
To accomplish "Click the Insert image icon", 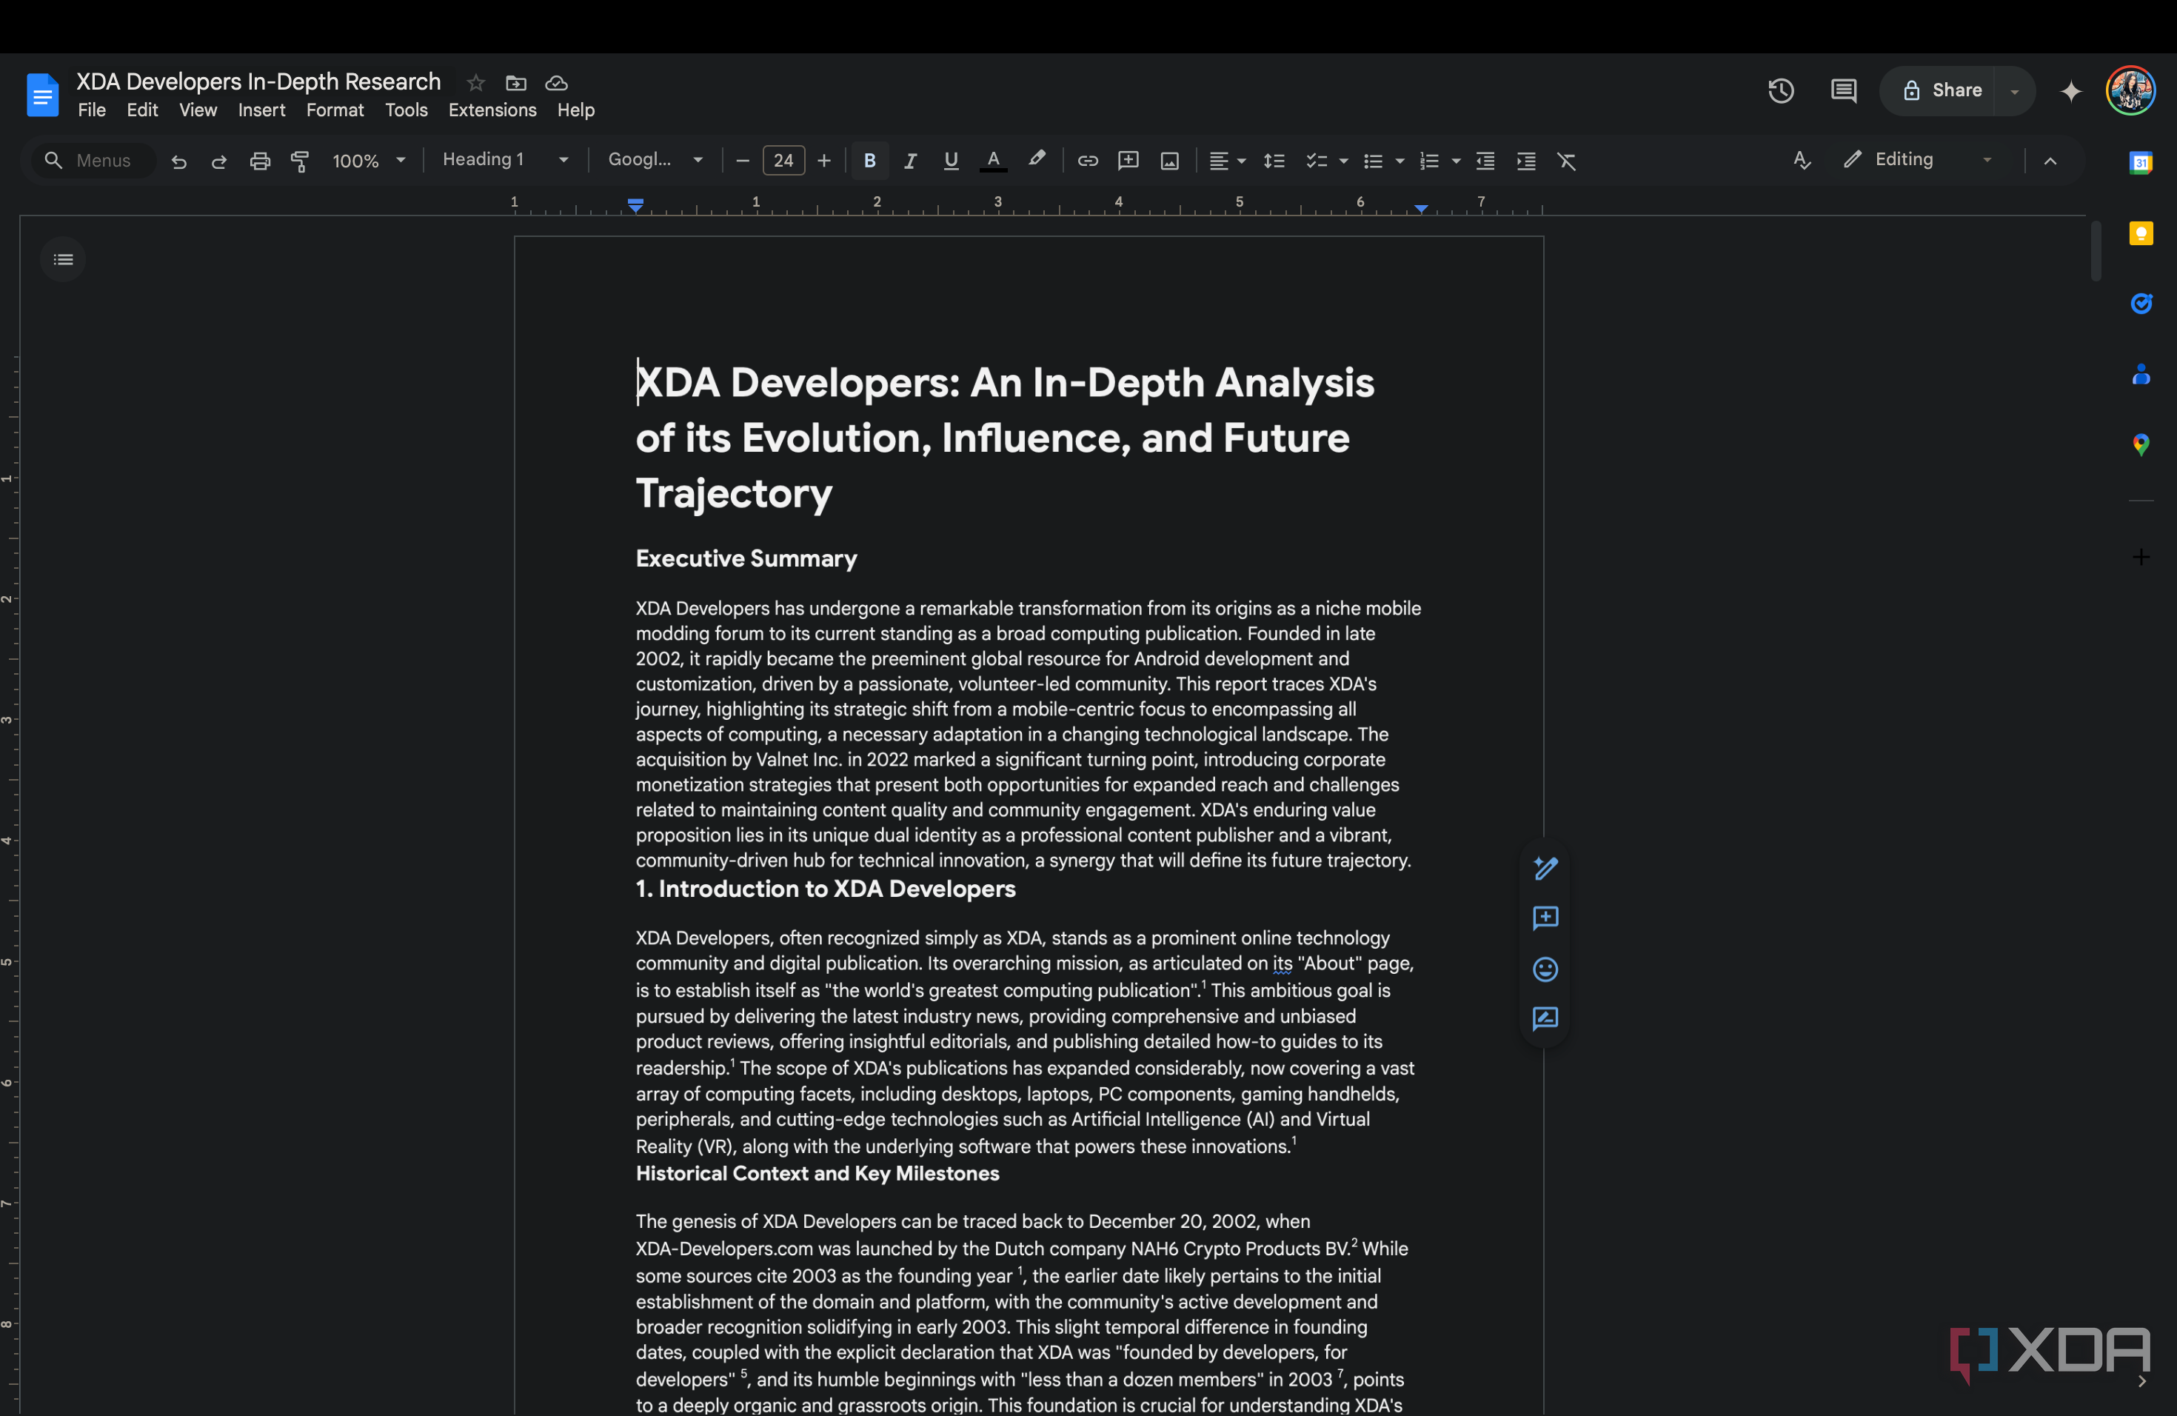I will click(1169, 161).
